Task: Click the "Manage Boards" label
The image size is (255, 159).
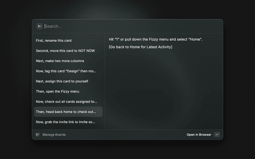Action: pos(54,135)
